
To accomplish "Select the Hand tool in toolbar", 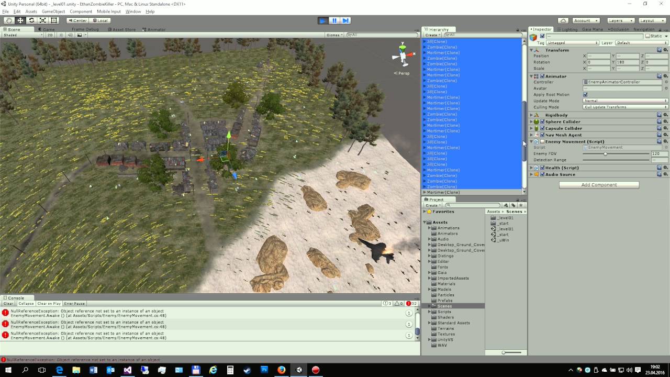I will pyautogui.click(x=9, y=20).
